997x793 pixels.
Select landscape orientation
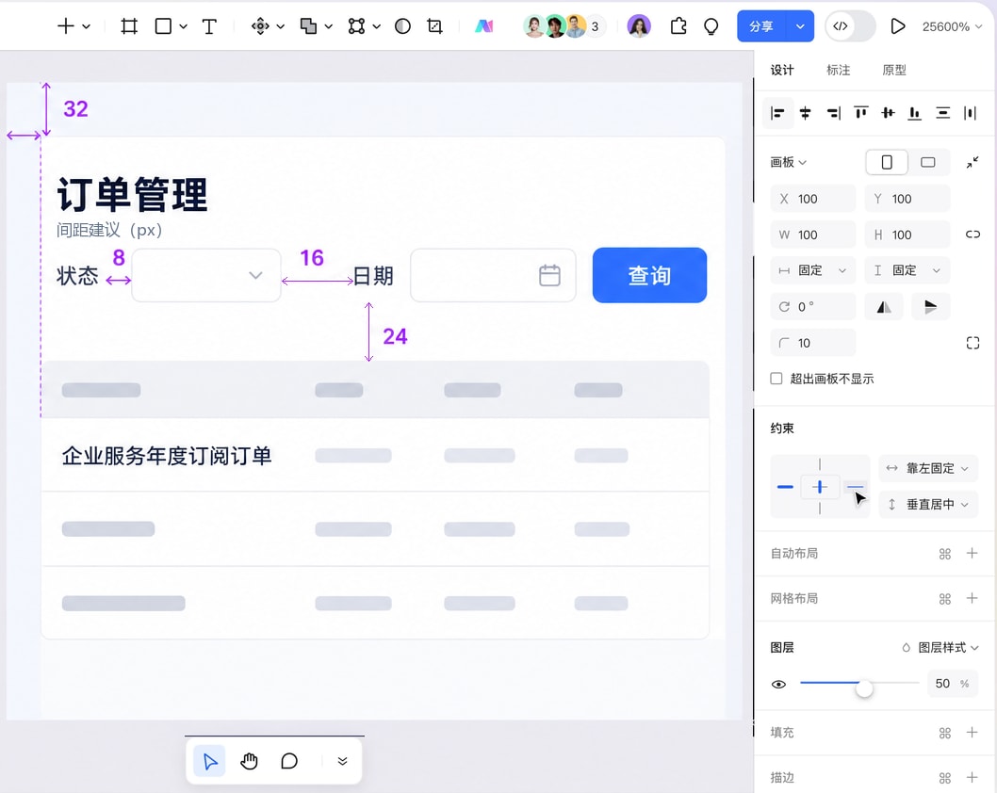pos(927,163)
